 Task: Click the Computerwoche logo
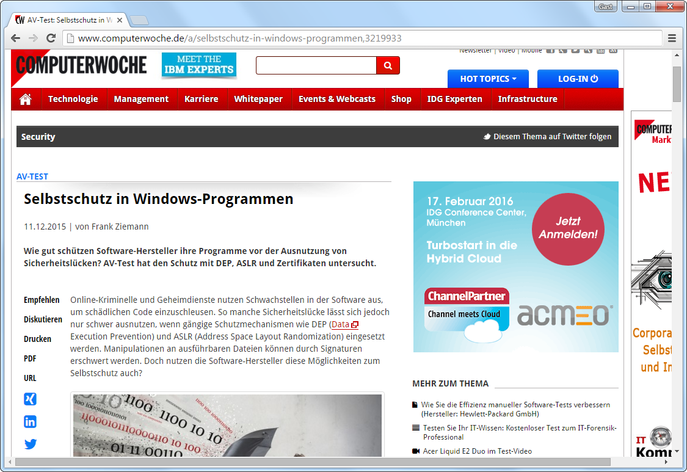click(x=81, y=65)
